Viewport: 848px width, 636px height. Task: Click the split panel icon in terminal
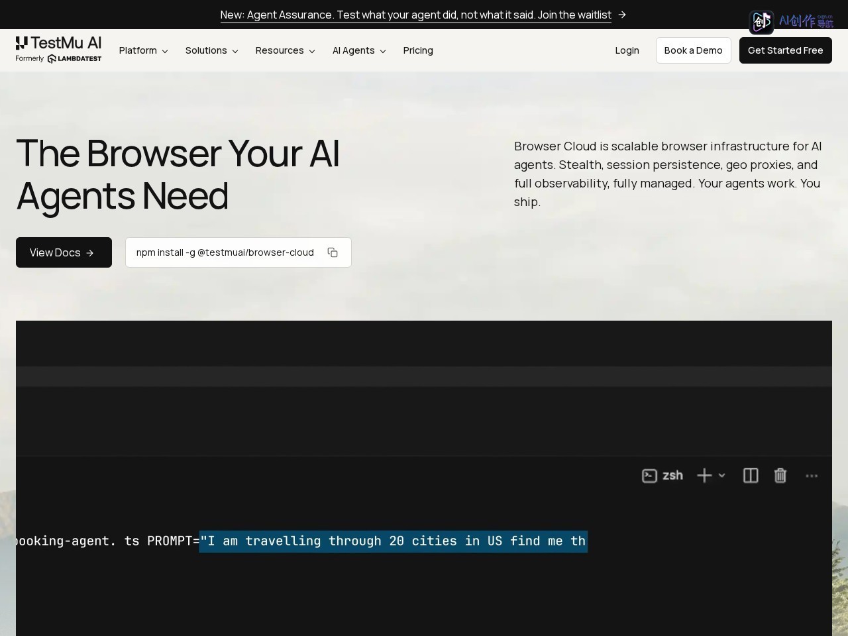pos(751,476)
